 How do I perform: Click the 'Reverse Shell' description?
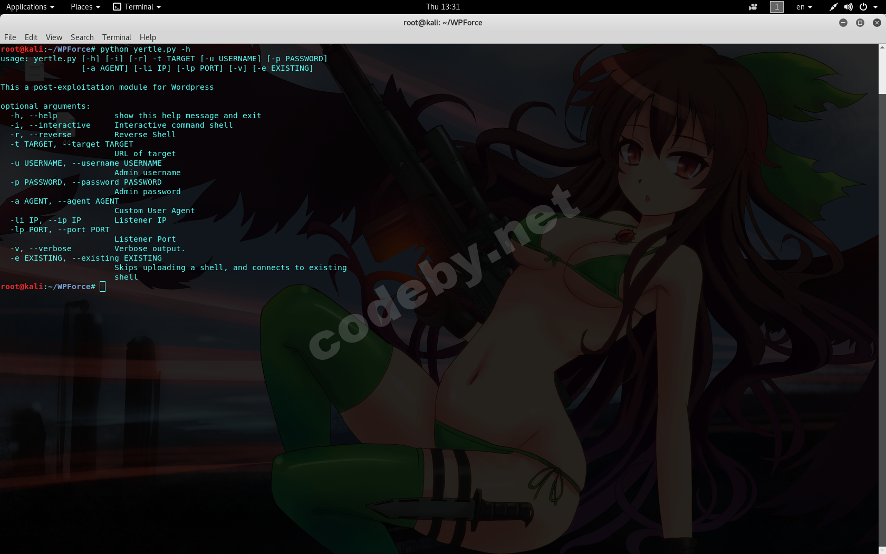(x=145, y=135)
